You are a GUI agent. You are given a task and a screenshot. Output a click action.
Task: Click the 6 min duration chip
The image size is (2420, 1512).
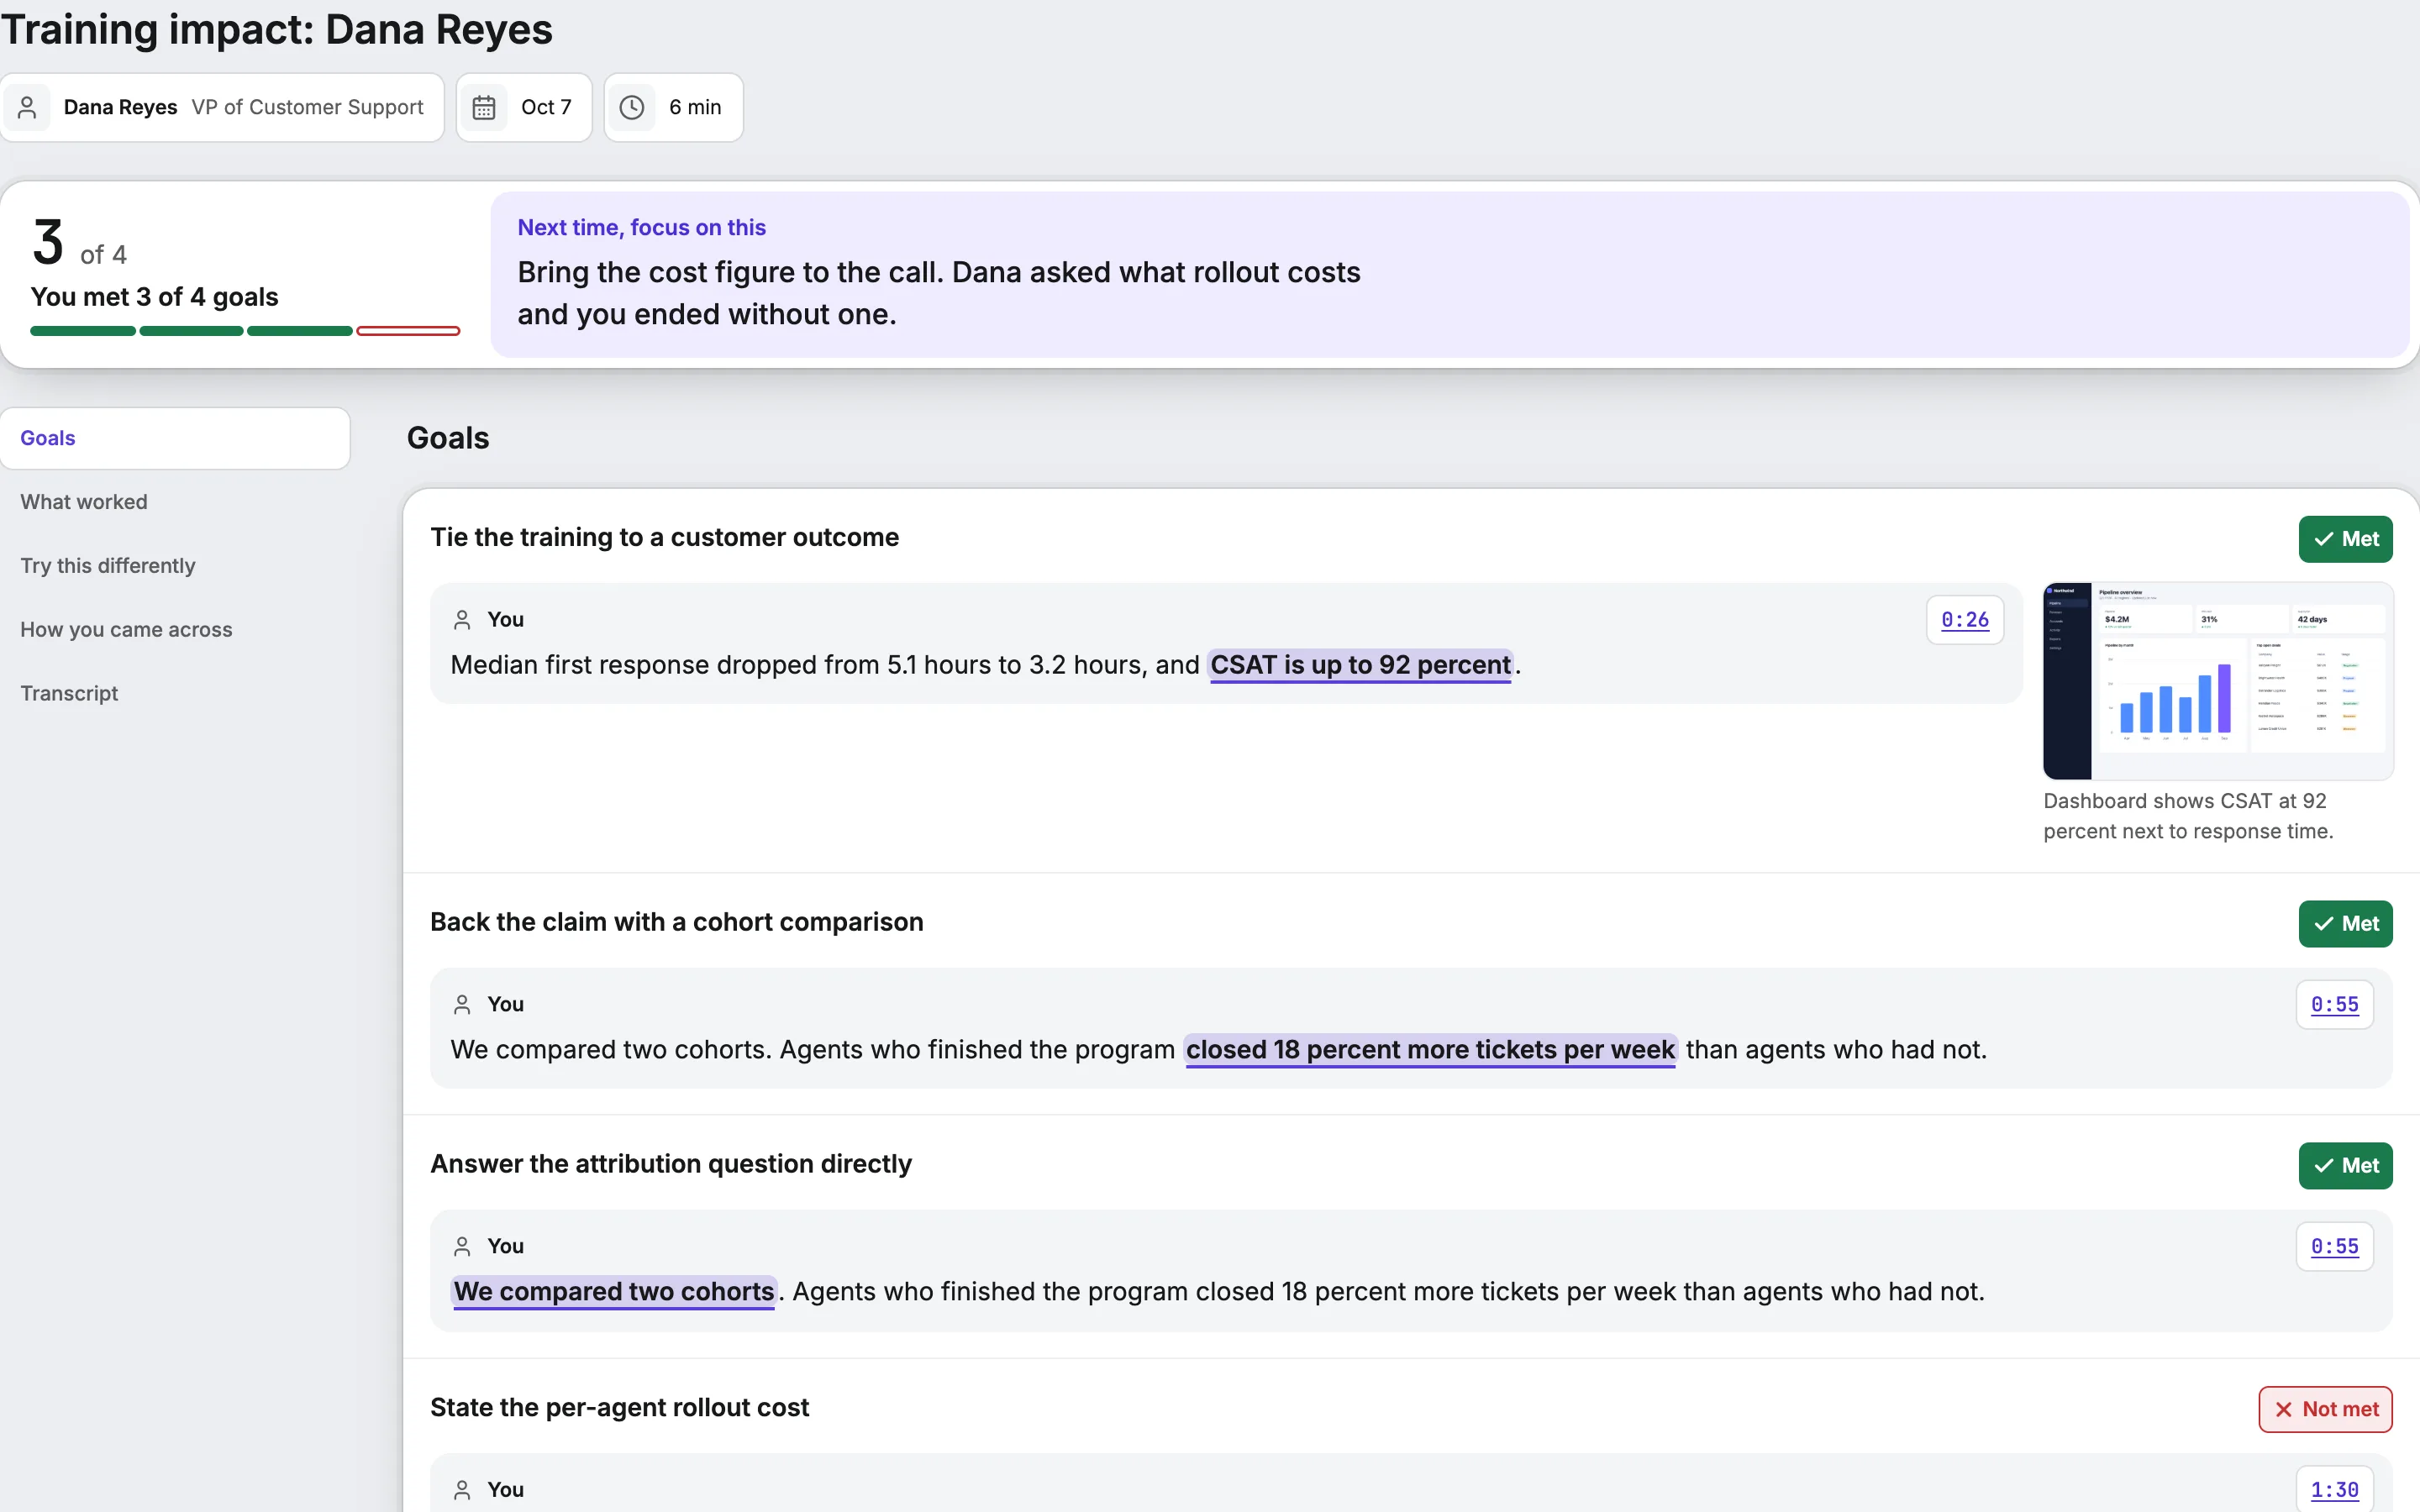673,107
